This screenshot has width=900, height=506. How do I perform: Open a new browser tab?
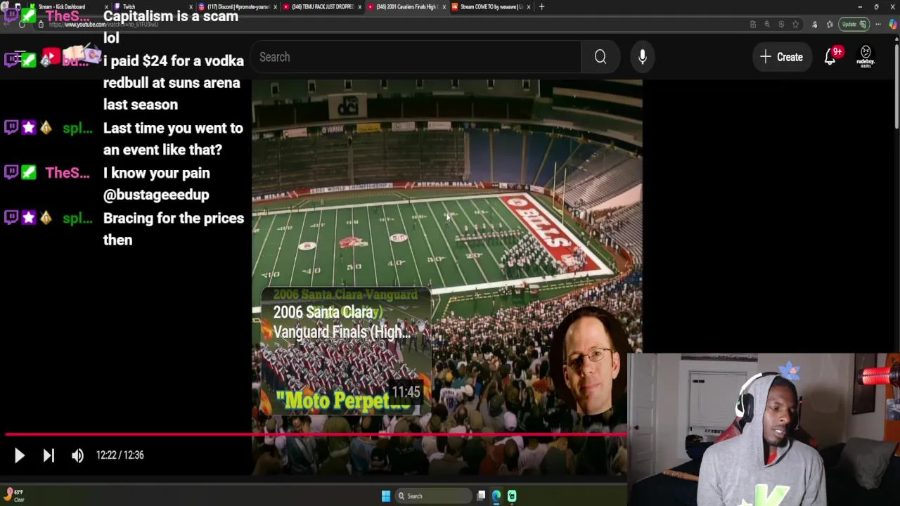click(x=541, y=7)
